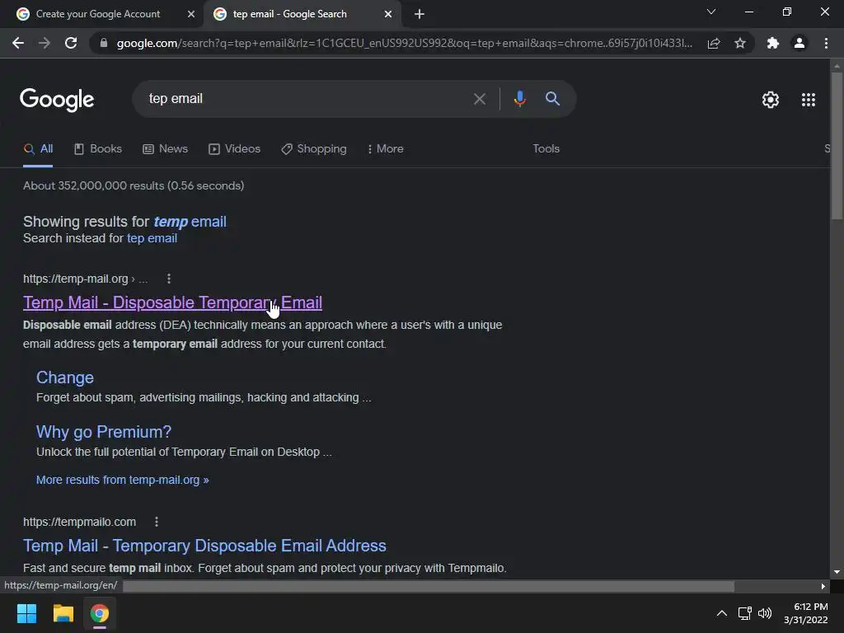Click the scroll down arrow button
Screen dimensions: 844x633
pyautogui.click(x=837, y=572)
